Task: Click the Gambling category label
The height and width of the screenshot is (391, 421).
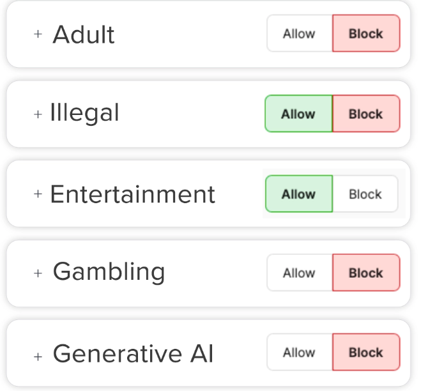Action: (109, 272)
